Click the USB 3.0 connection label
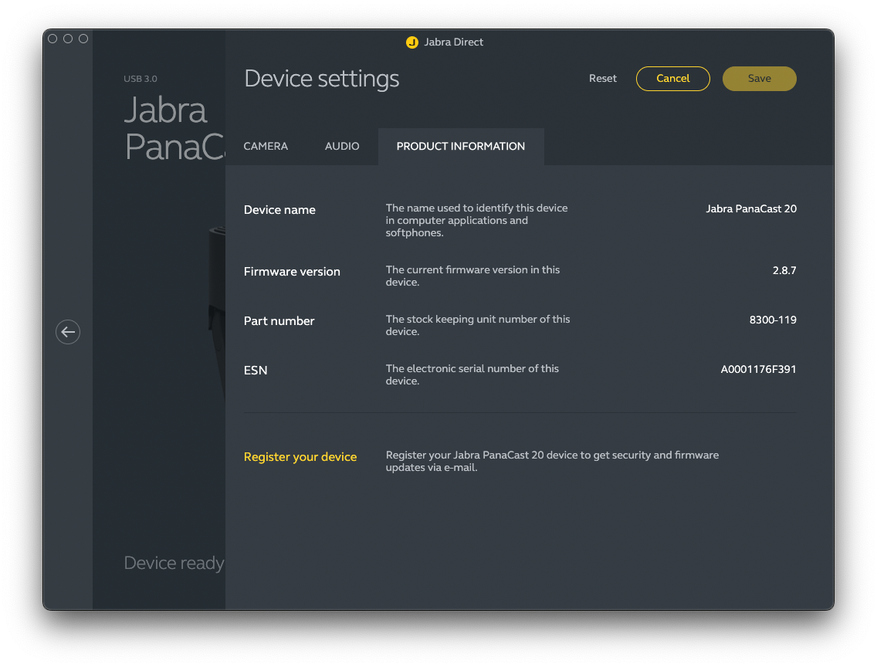 pyautogui.click(x=141, y=79)
